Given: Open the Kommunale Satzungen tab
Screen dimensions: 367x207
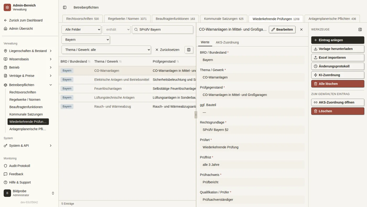Looking at the screenshot, I should (224, 19).
